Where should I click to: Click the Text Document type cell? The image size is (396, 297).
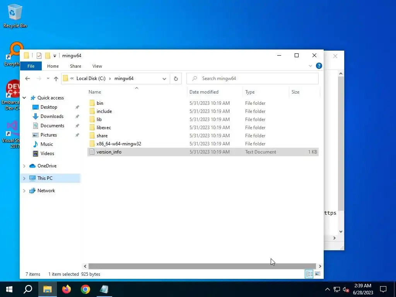click(x=261, y=152)
